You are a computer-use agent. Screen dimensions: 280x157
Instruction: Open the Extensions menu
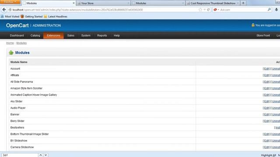coord(53,35)
